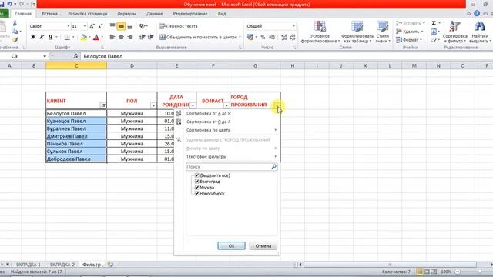493x277 pixels.
Task: Click the undo arrow in quick access toolbar
Action: click(x=9, y=4)
